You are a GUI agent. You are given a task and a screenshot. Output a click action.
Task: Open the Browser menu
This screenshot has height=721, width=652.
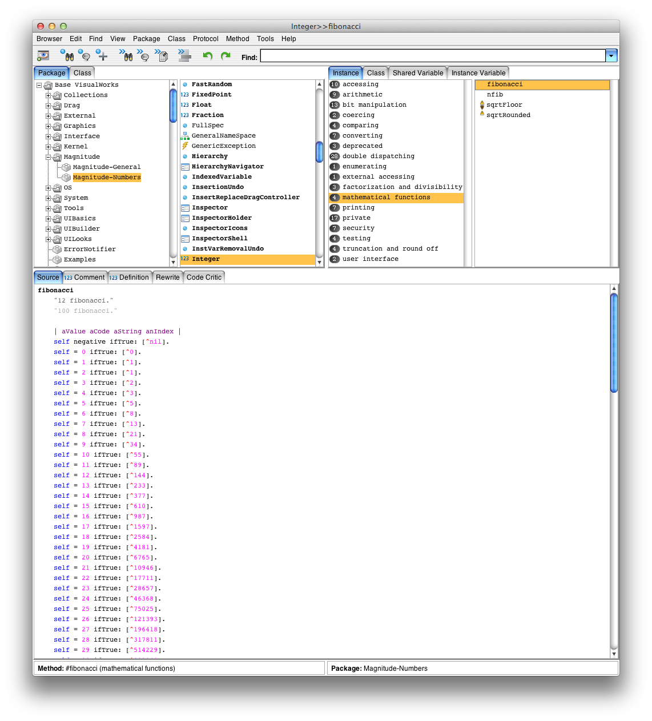(x=50, y=39)
